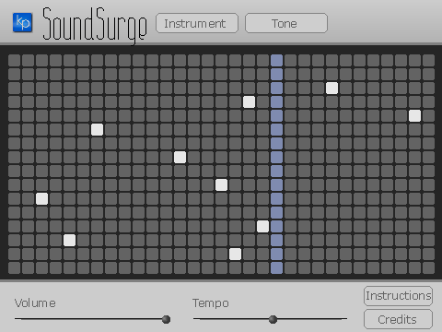The height and width of the screenshot is (332, 442).
Task: View the Credits screen
Action: click(x=398, y=319)
